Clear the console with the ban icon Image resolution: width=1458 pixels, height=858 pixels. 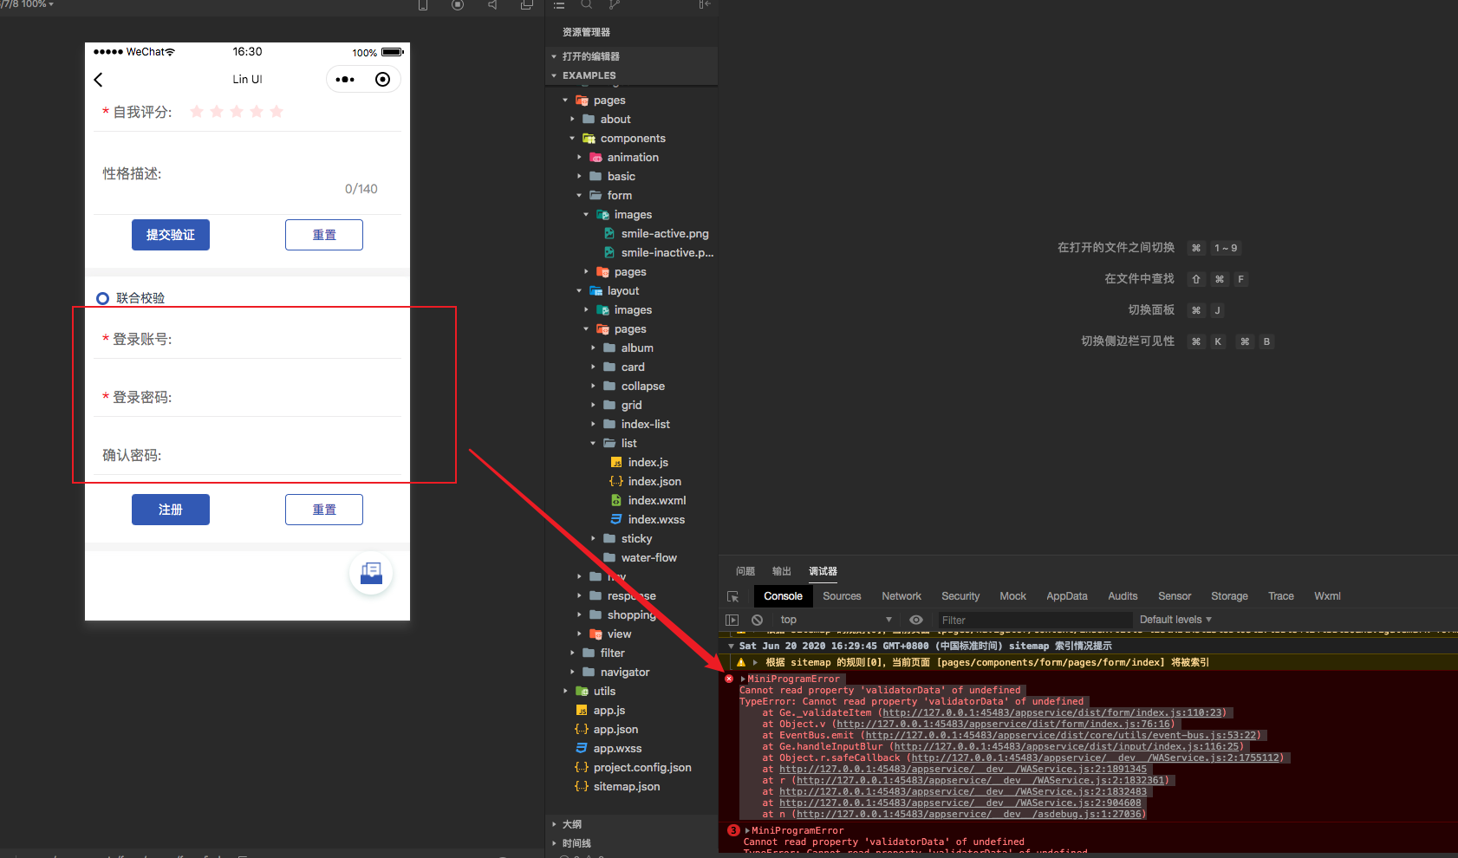[x=757, y=620]
